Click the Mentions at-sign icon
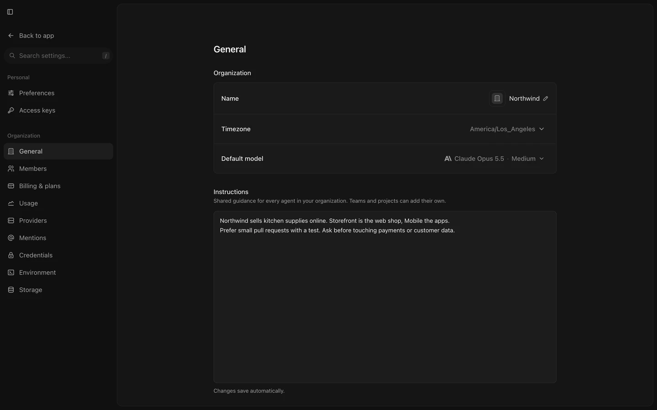Screen dimensions: 657x410 pos(11,238)
